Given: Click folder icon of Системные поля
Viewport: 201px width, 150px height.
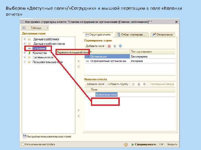Looking at the screenshot, I should [29, 57].
